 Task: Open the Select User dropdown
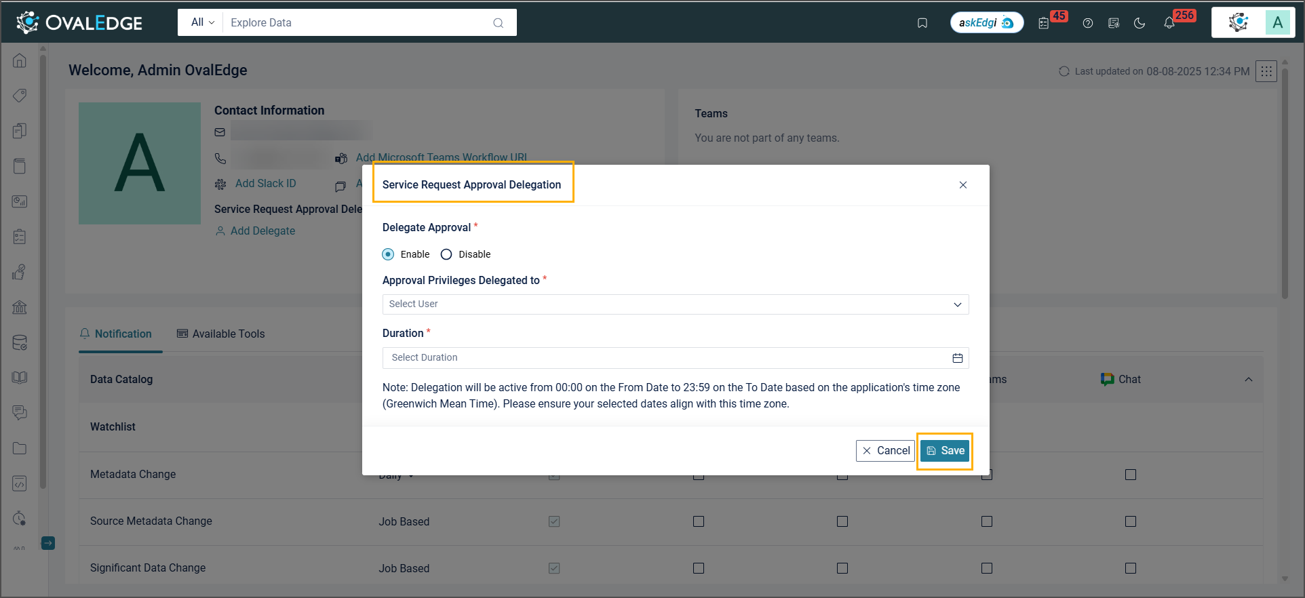coord(675,304)
